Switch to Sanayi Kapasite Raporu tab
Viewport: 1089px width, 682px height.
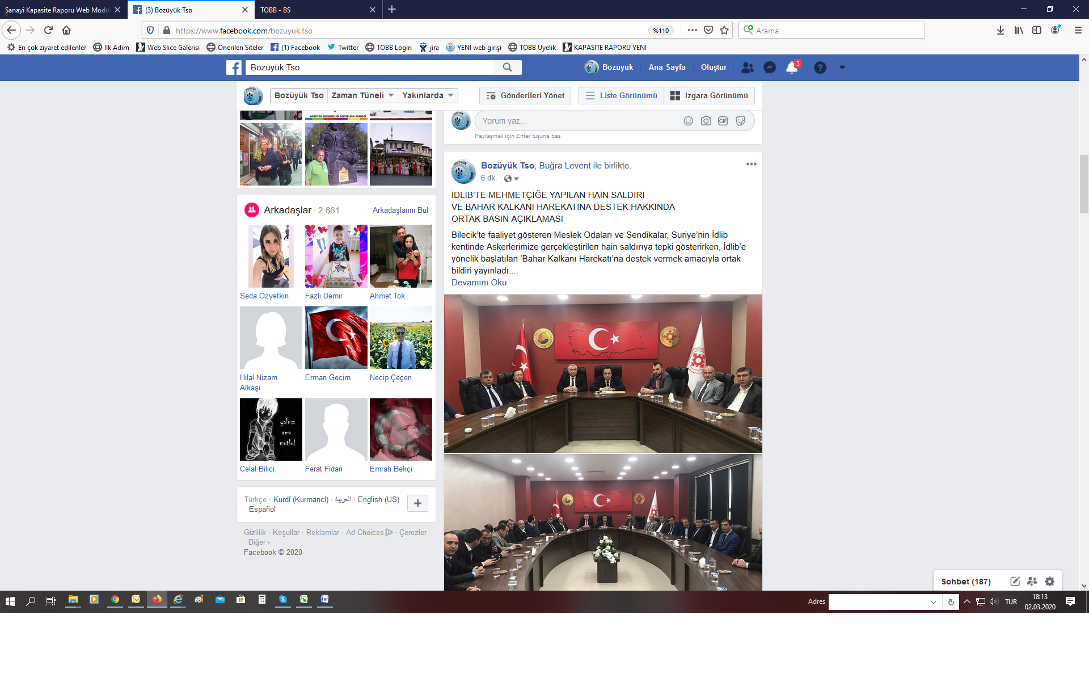(57, 10)
